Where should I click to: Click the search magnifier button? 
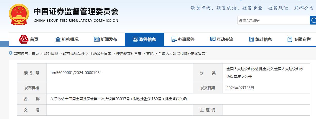[313, 20]
